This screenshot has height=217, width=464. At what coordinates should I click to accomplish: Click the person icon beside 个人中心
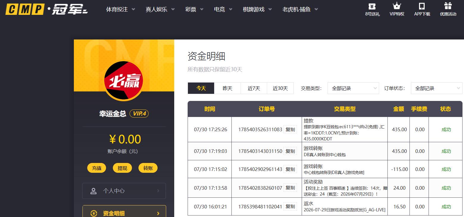click(94, 191)
